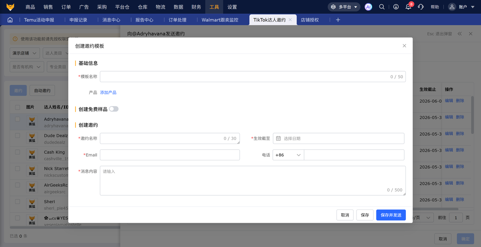Click the calendar icon in 生效截至 field
This screenshot has height=247, width=481.
tap(278, 138)
